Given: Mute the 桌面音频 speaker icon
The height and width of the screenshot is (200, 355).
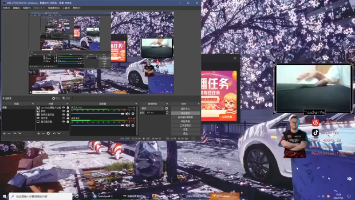Looking at the screenshot, I should [x=128, y=125].
